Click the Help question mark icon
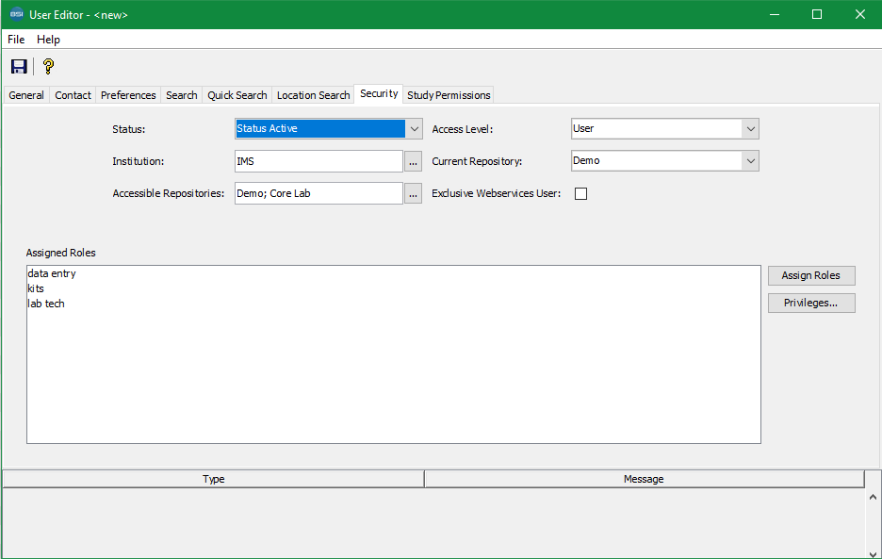 point(48,66)
